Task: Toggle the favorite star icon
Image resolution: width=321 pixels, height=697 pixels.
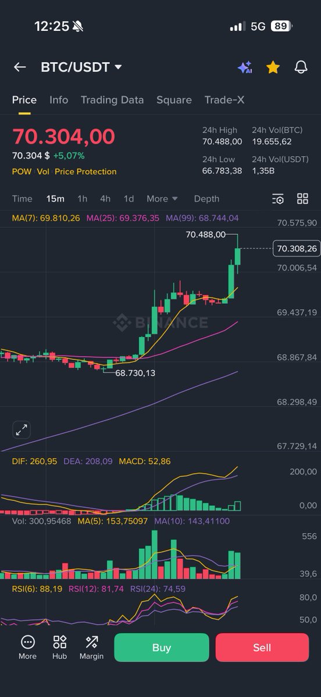Action: pyautogui.click(x=273, y=67)
